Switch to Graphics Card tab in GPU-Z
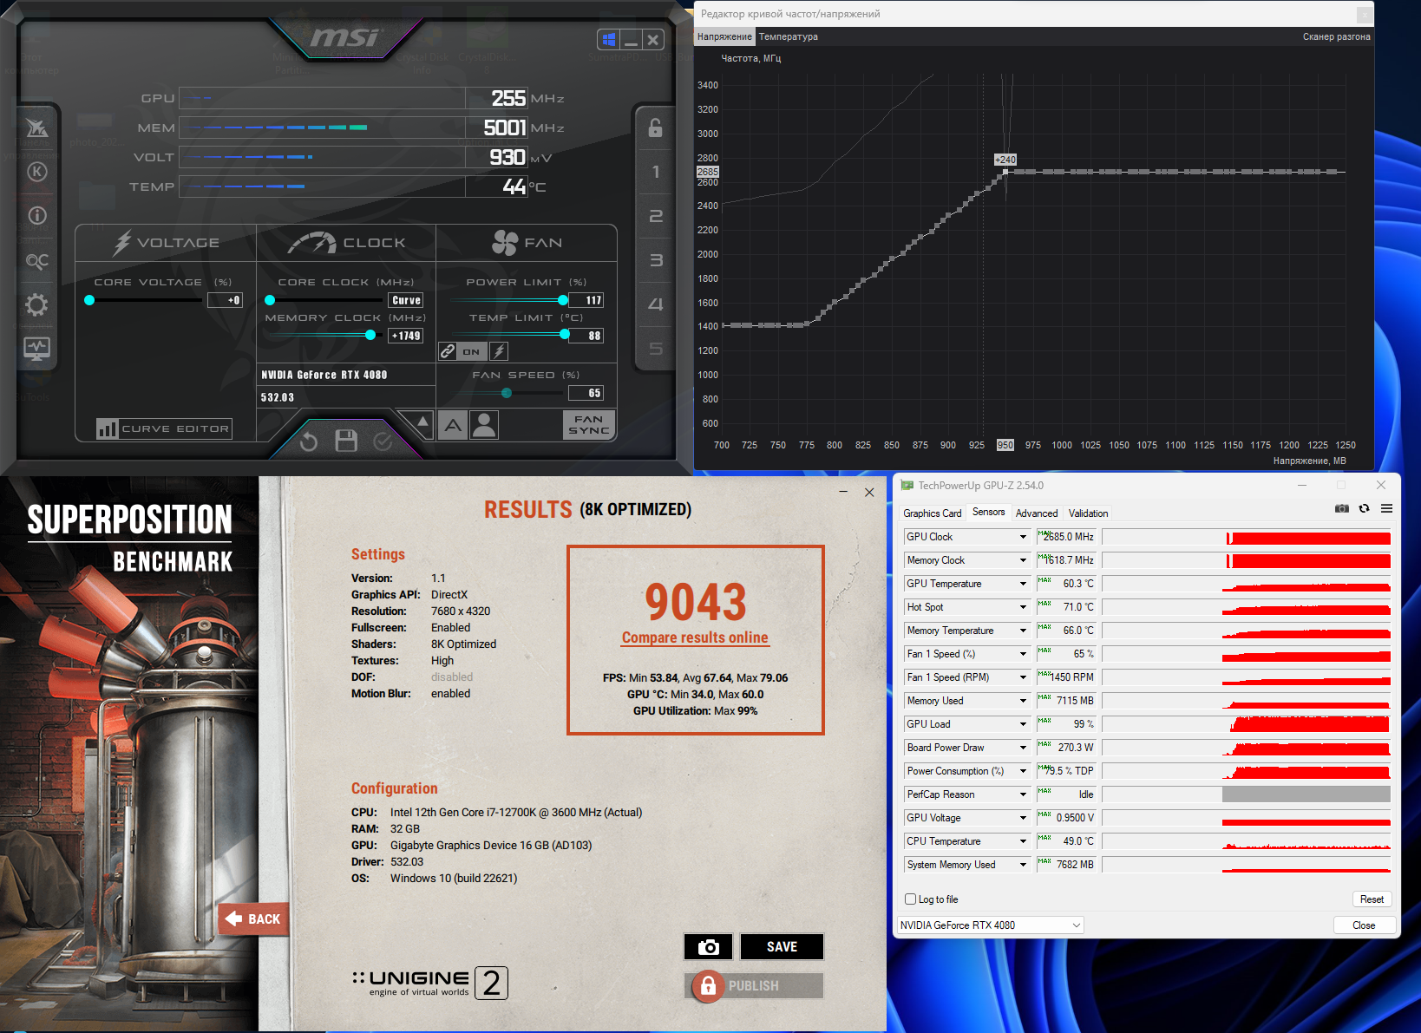1421x1033 pixels. (933, 513)
